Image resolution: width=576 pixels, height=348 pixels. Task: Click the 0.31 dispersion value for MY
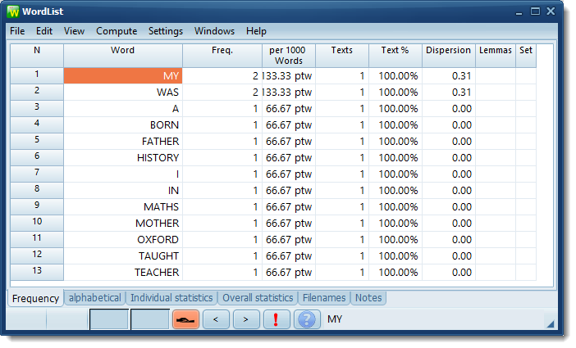tap(449, 76)
